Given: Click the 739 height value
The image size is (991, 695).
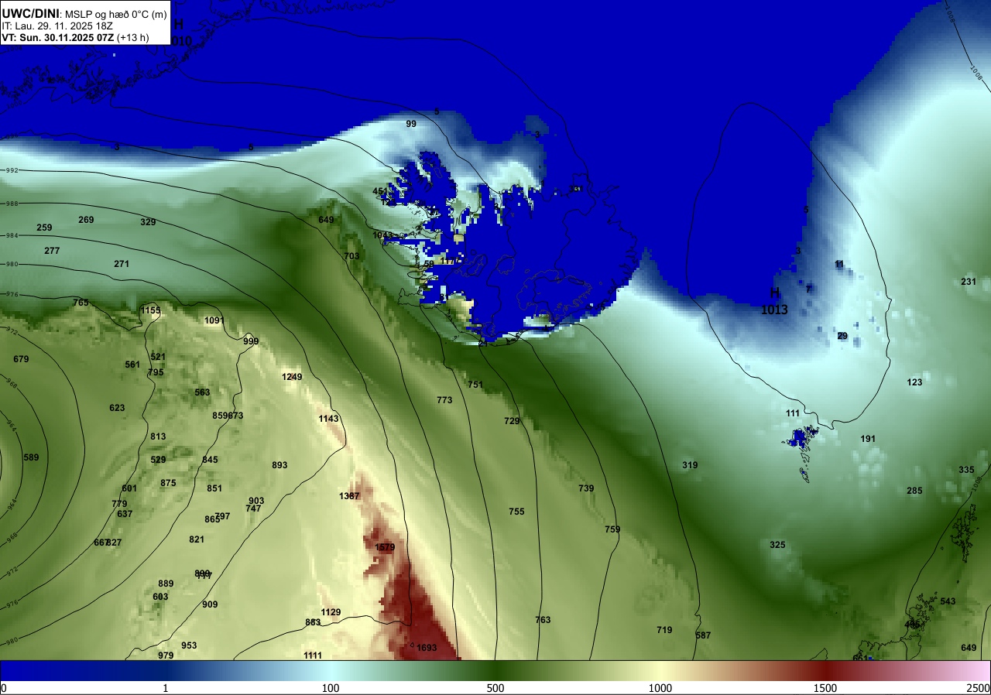Looking at the screenshot, I should click(x=586, y=488).
